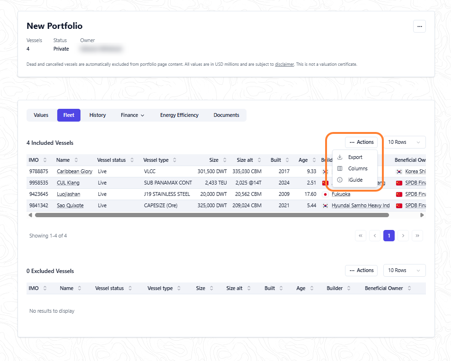The width and height of the screenshot is (451, 361).
Task: Open the disclaimer link
Action: coord(284,64)
